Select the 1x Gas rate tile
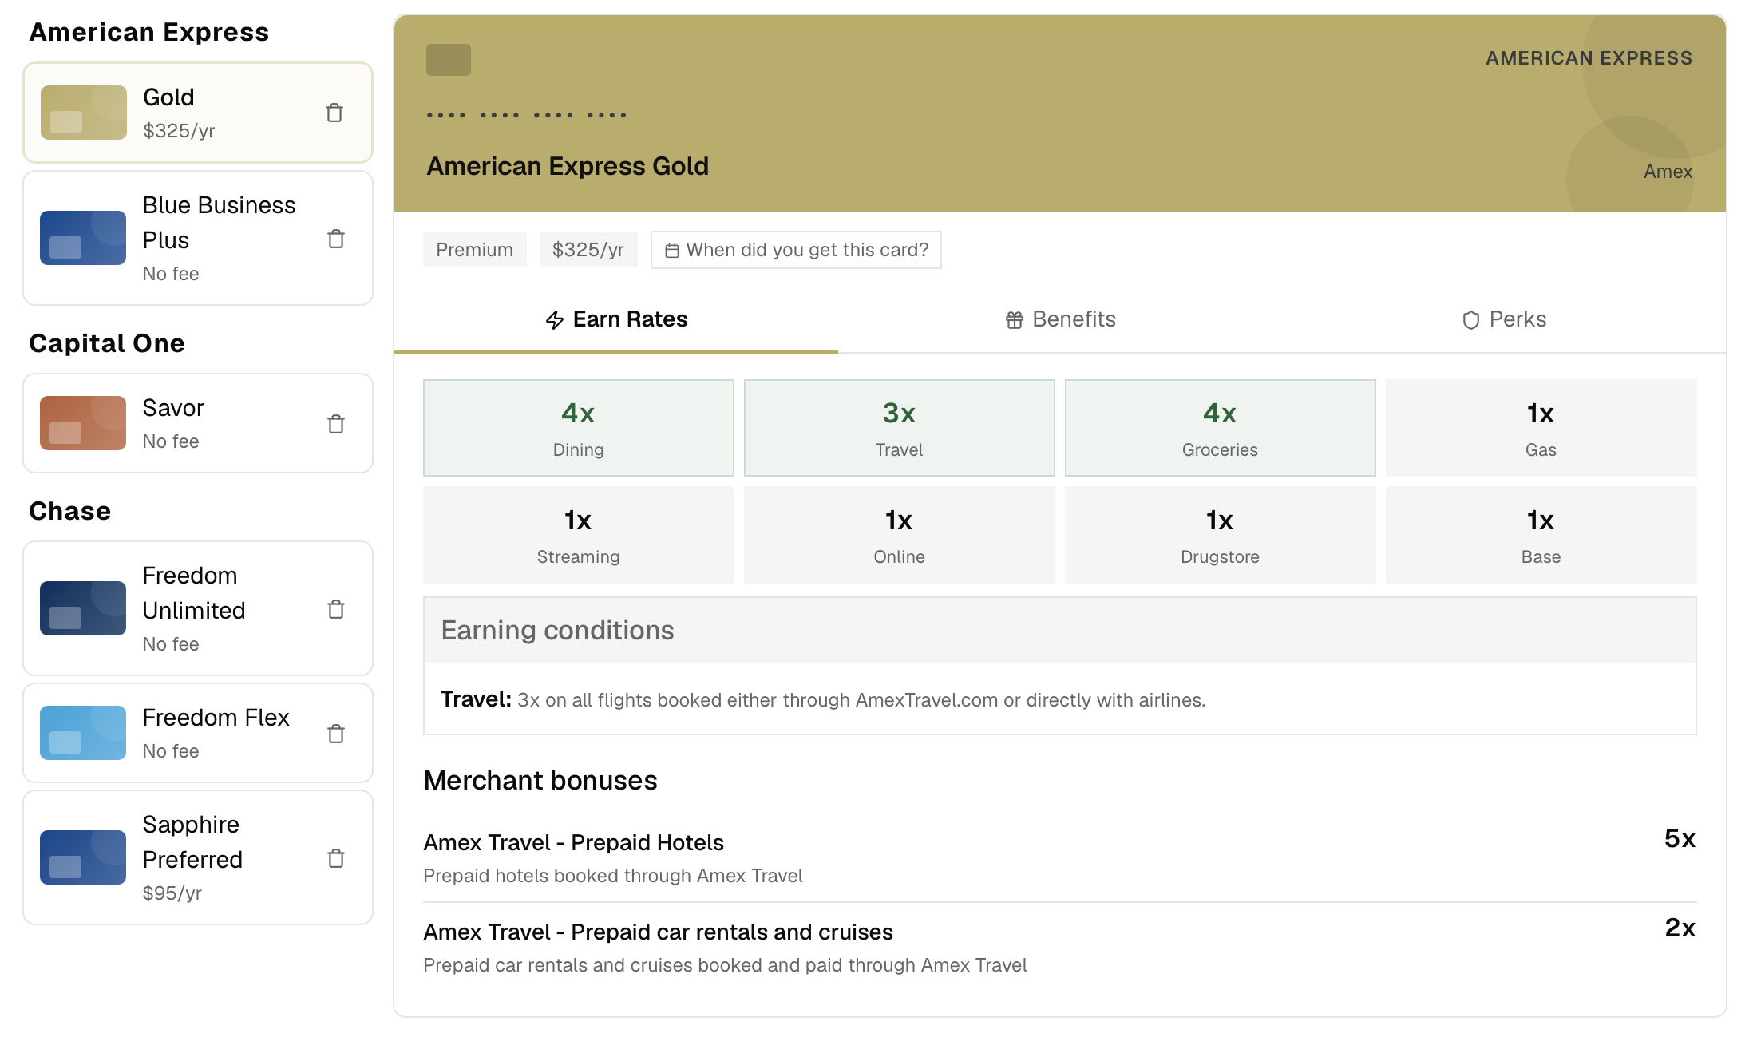Viewport: 1753px width, 1041px height. coord(1541,428)
